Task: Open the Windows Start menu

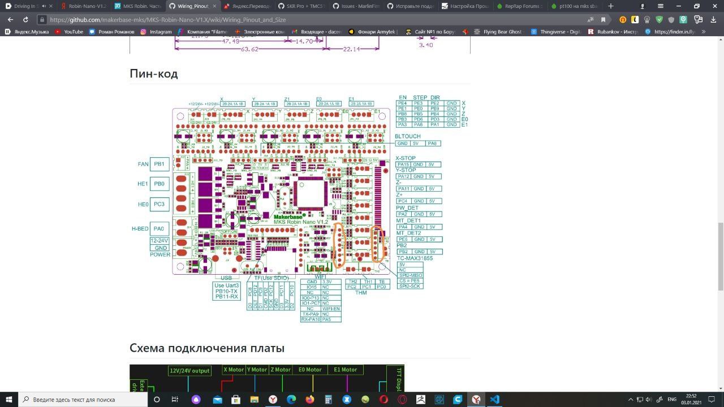Action: pyautogui.click(x=9, y=399)
